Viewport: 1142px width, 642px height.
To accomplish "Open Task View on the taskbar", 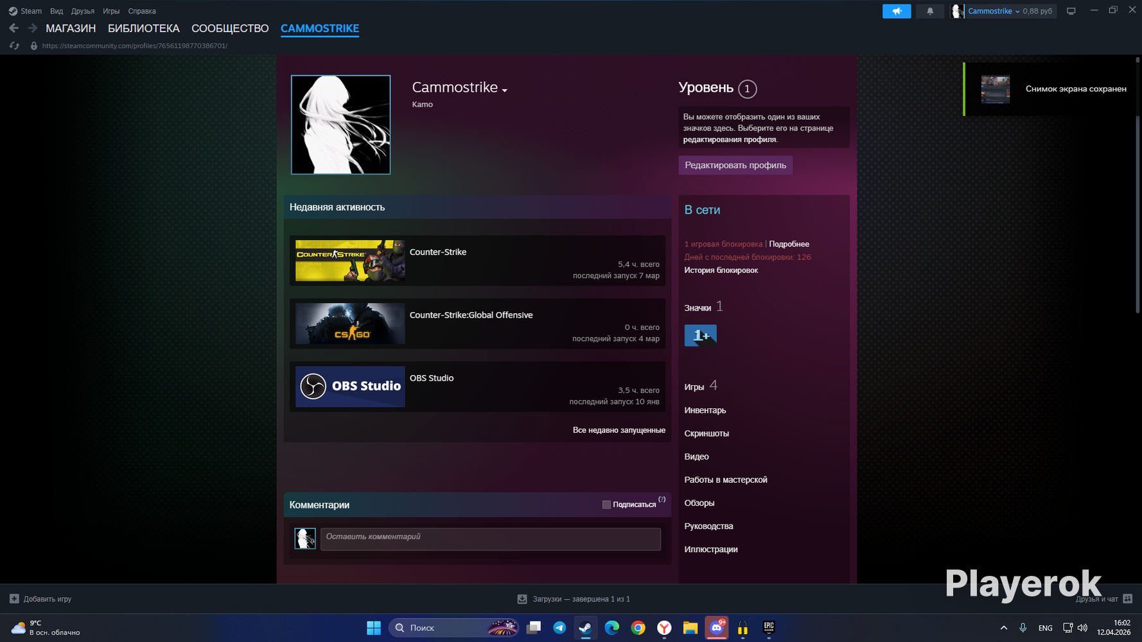I will [533, 628].
